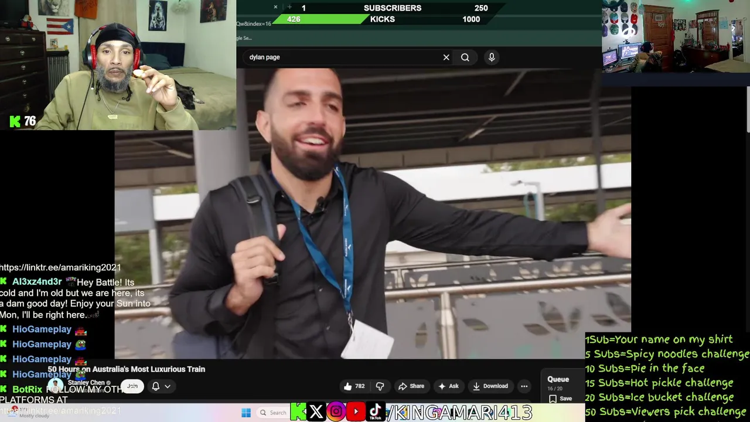Viewport: 750px width, 422px height.
Task: Open the Stanley Chen channel name
Action: 86,383
